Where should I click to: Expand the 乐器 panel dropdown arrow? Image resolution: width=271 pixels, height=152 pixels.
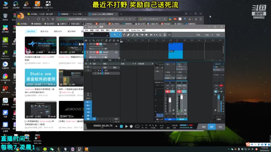point(133,64)
